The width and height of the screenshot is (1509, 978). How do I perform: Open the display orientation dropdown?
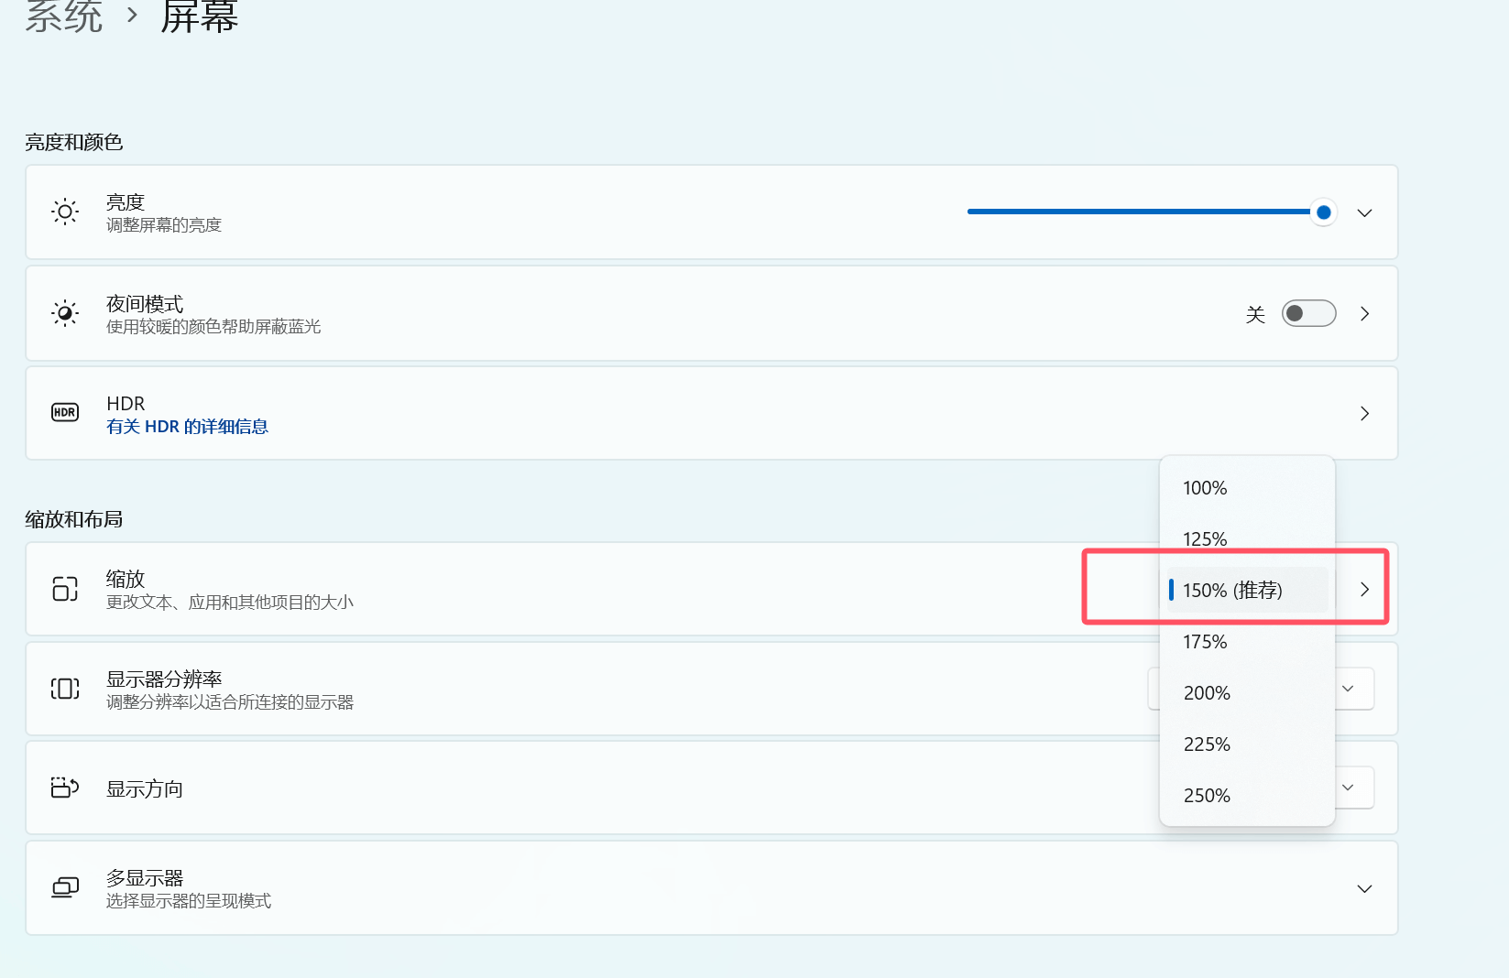pos(1348,788)
